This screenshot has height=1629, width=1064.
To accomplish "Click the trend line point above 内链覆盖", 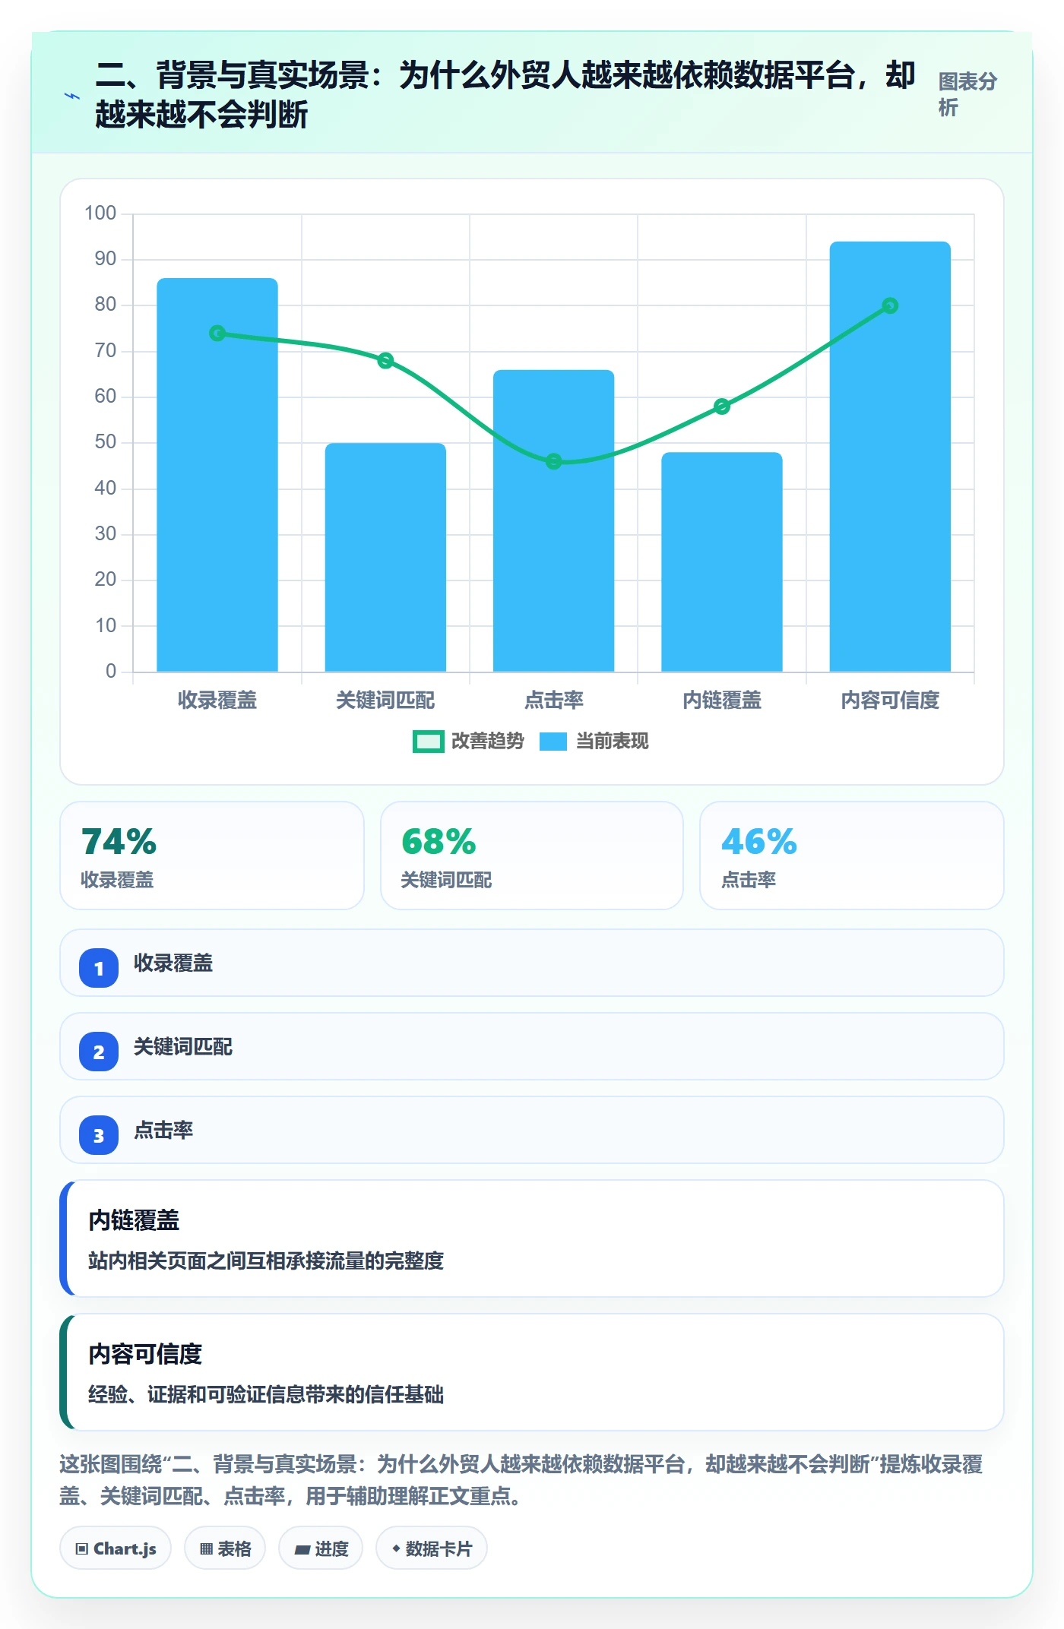I will pyautogui.click(x=722, y=406).
